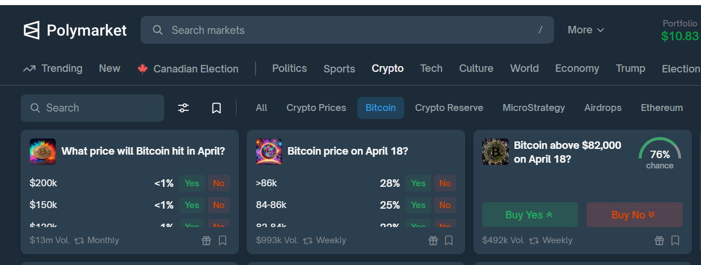Expand the More dropdown menu
Image resolution: width=701 pixels, height=265 pixels.
click(586, 30)
